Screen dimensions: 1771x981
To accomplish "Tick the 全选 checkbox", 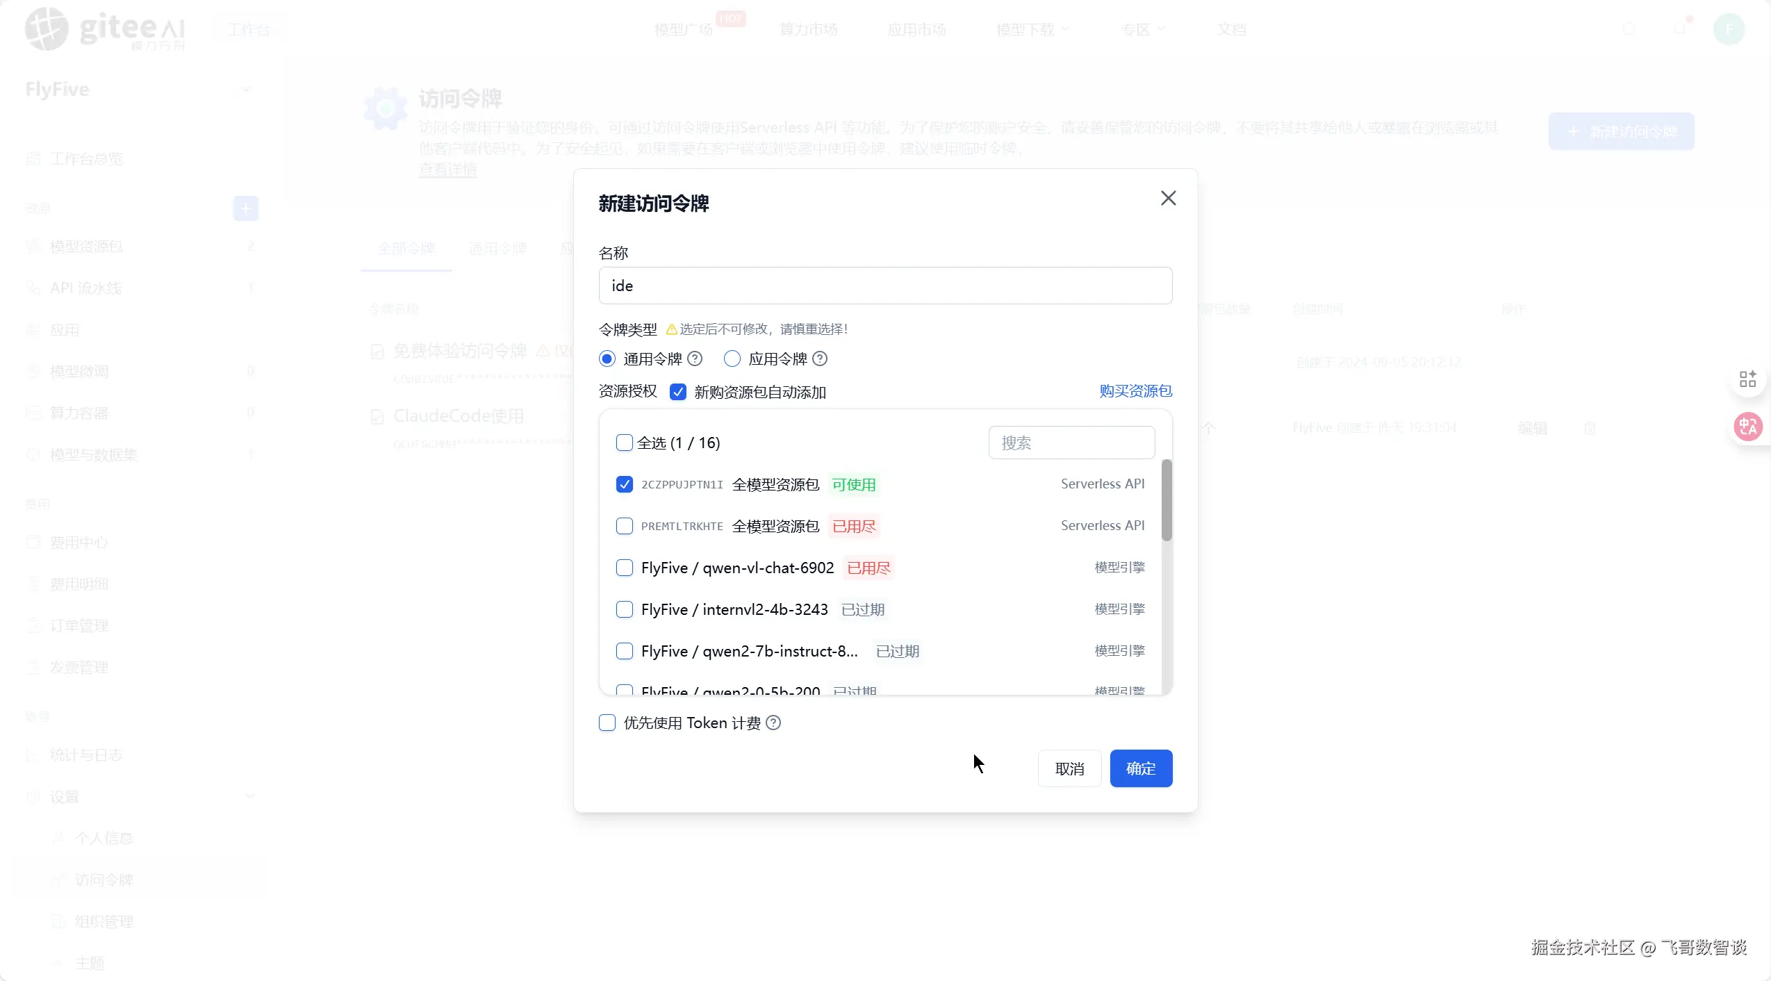I will pyautogui.click(x=624, y=443).
